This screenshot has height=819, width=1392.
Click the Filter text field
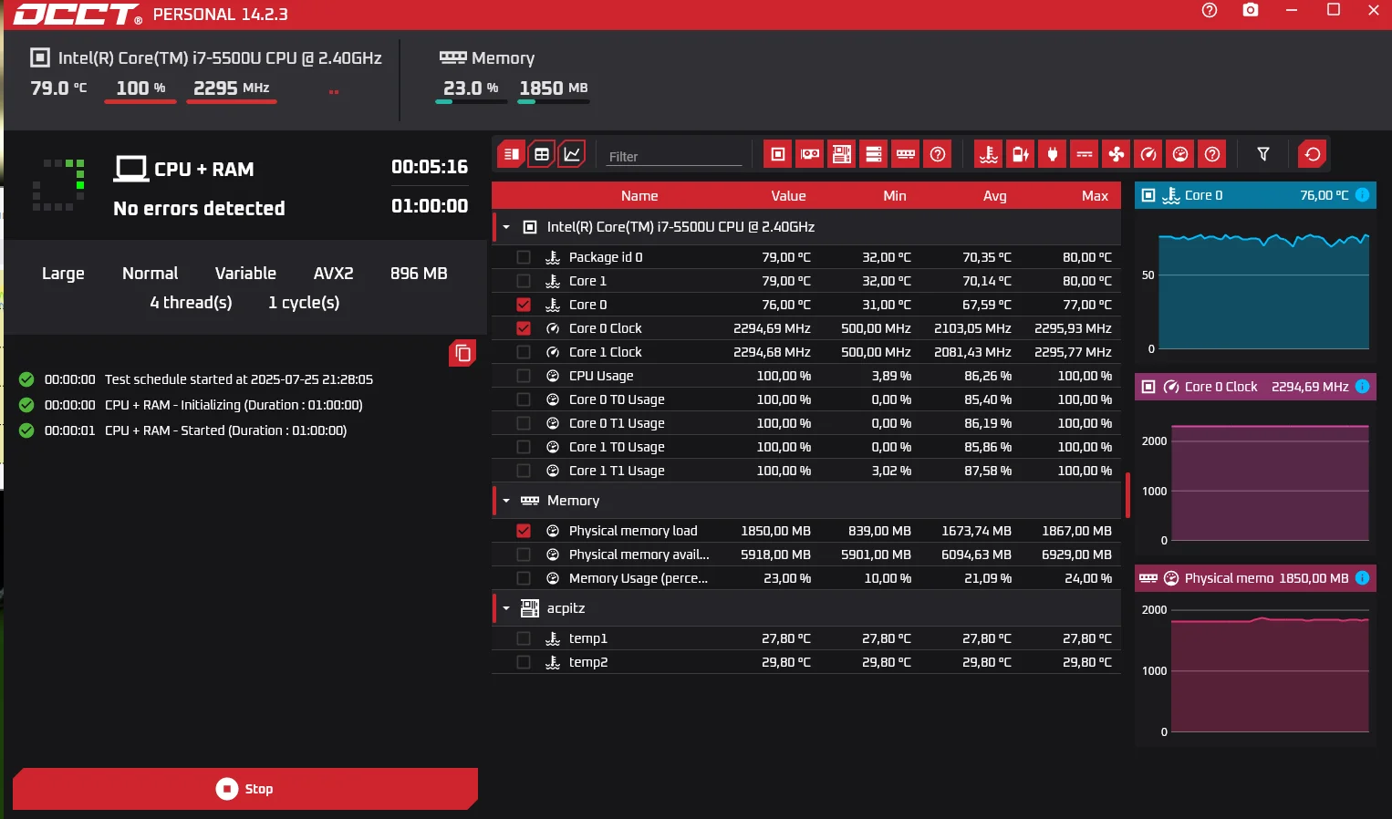tap(675, 156)
